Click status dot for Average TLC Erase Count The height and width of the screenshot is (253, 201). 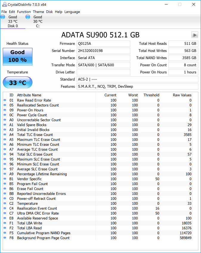pos(5,149)
